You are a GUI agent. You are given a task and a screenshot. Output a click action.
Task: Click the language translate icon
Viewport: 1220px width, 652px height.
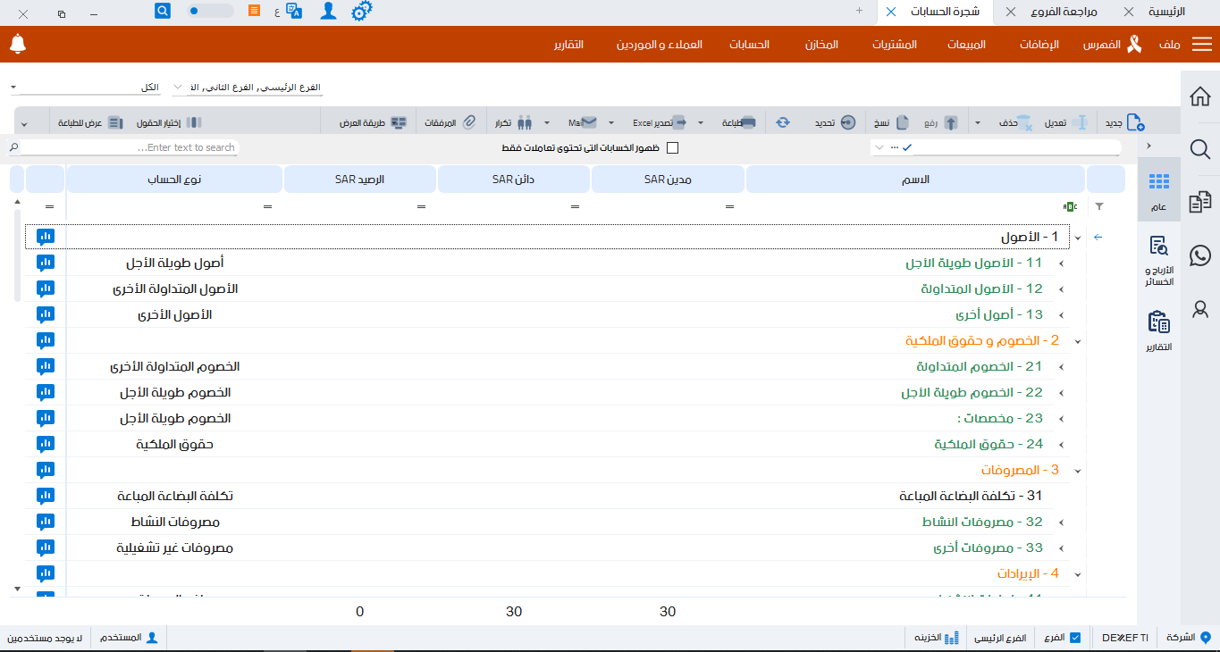(293, 11)
